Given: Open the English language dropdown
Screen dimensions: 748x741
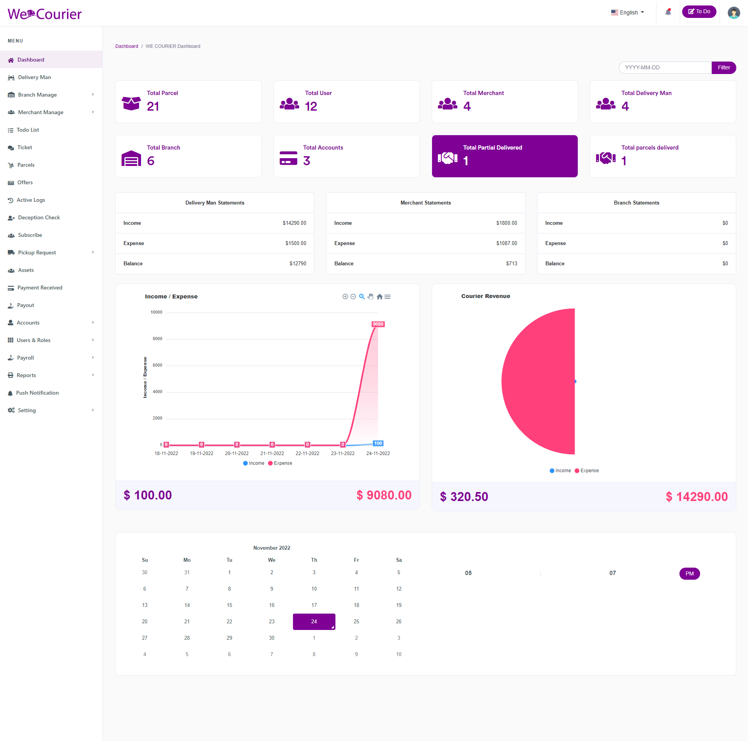Looking at the screenshot, I should coord(627,12).
